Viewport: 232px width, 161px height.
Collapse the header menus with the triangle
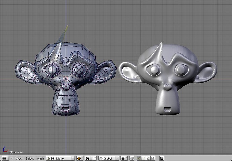click(x=12, y=158)
